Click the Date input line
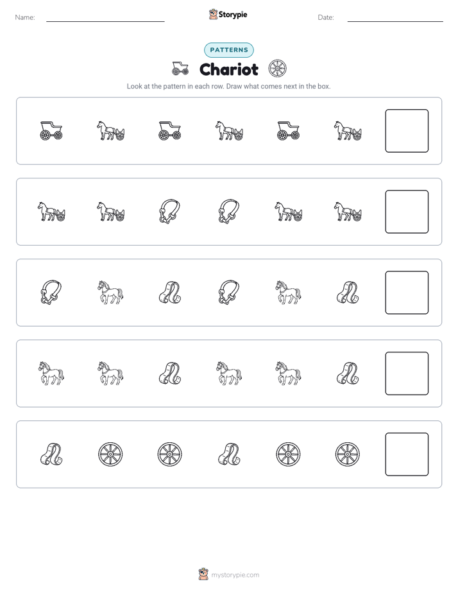This screenshot has height=593, width=458. (395, 17)
